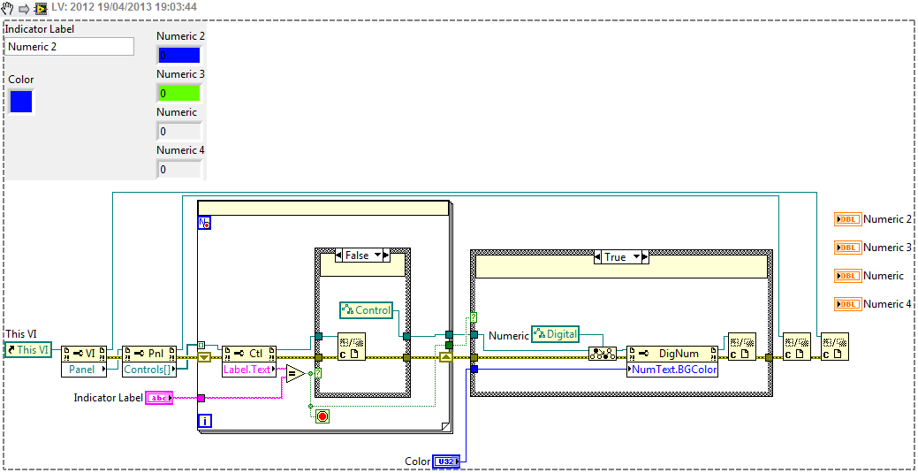Click the "This VI" label text
This screenshot has height=473, width=918.
[x=21, y=333]
